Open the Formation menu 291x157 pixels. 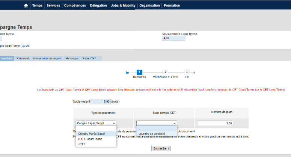[172, 6]
